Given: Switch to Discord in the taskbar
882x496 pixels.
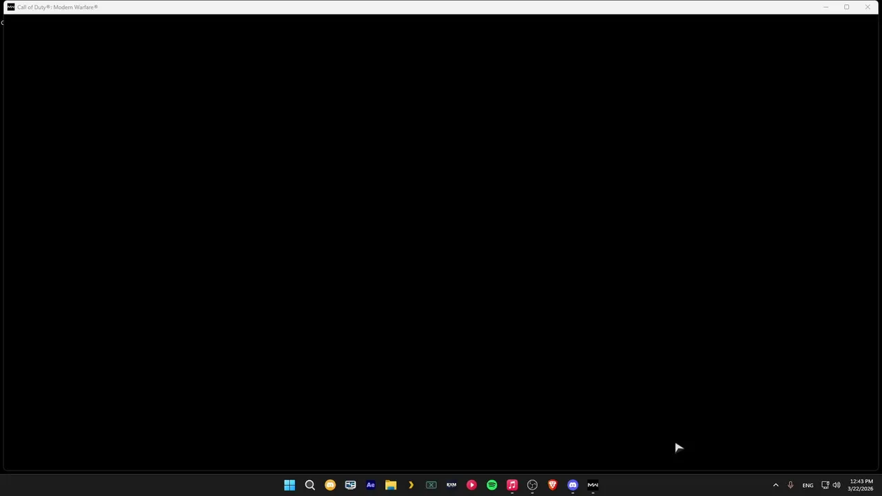Looking at the screenshot, I should point(573,485).
